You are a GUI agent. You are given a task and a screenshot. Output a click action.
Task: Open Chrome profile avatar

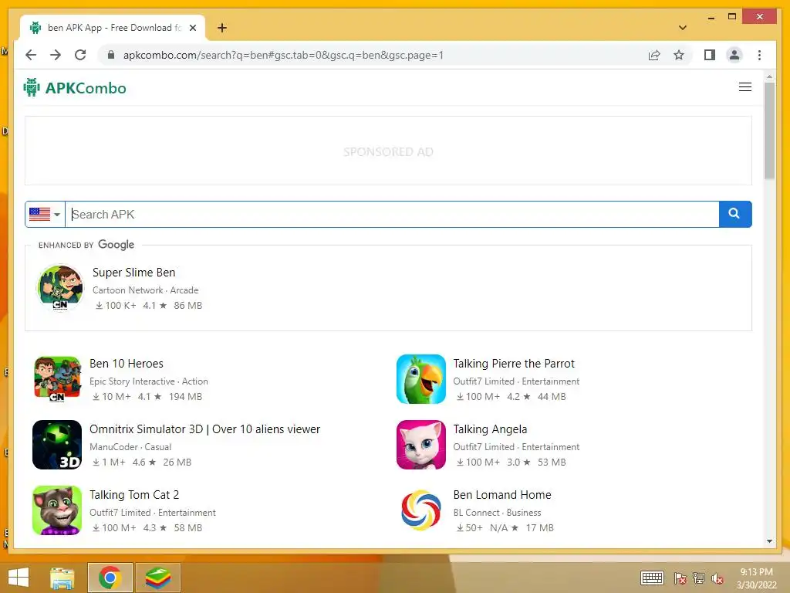[734, 55]
